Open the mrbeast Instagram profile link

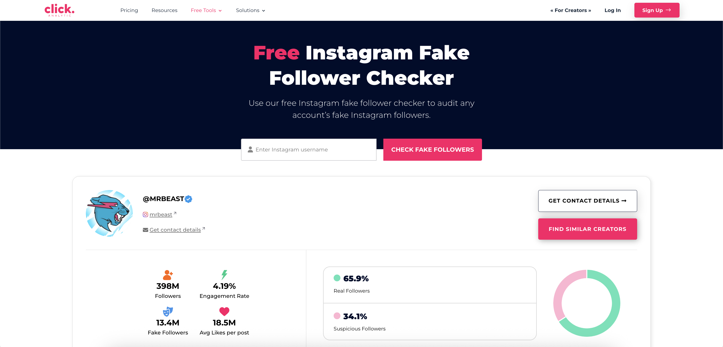(x=161, y=214)
